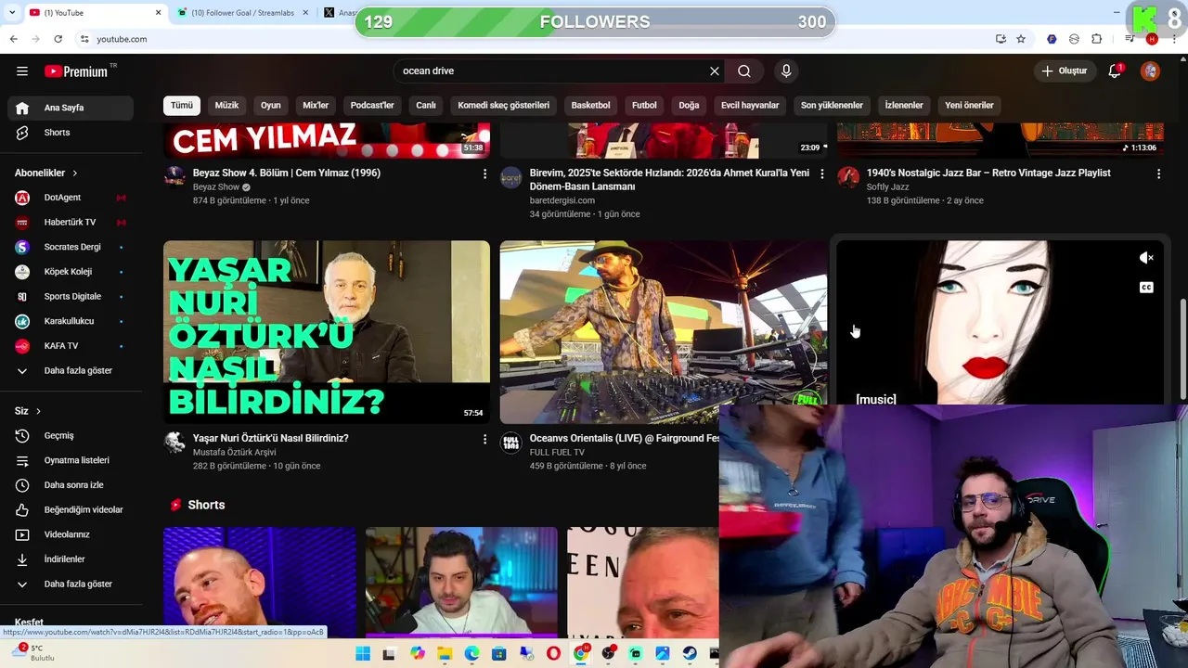Open Beğendiğim videolar in sidebar
Viewport: 1188px width, 668px height.
click(x=71, y=509)
